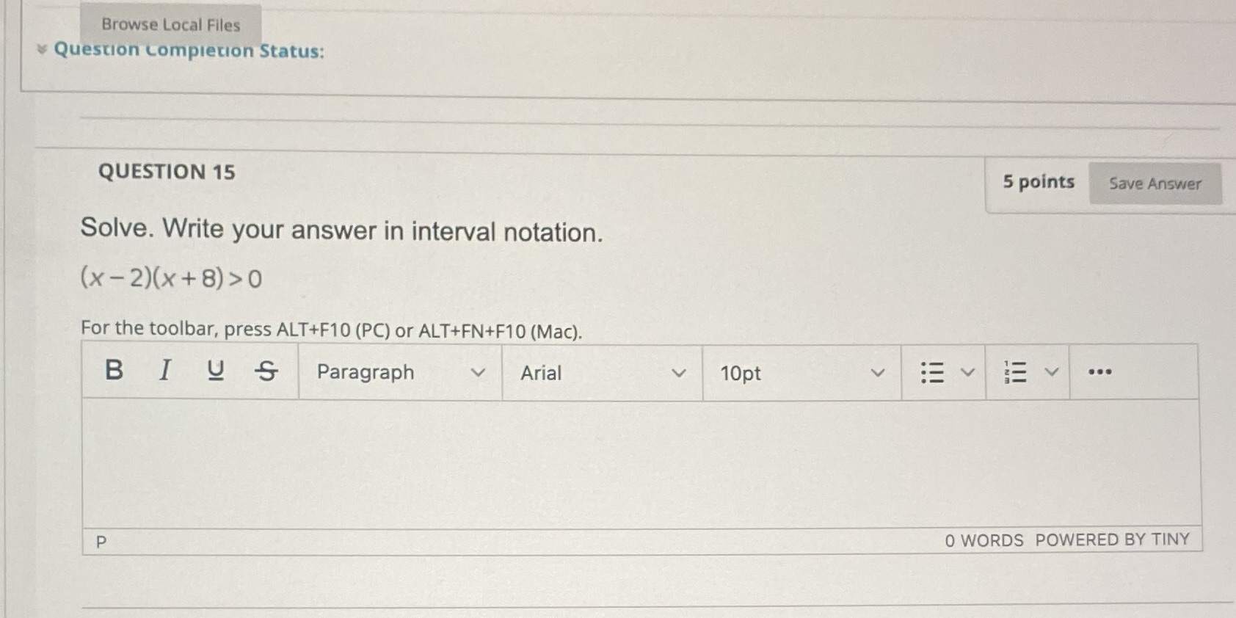Image resolution: width=1236 pixels, height=618 pixels.
Task: Open the More toolbar options ellipsis
Action: click(x=1100, y=372)
